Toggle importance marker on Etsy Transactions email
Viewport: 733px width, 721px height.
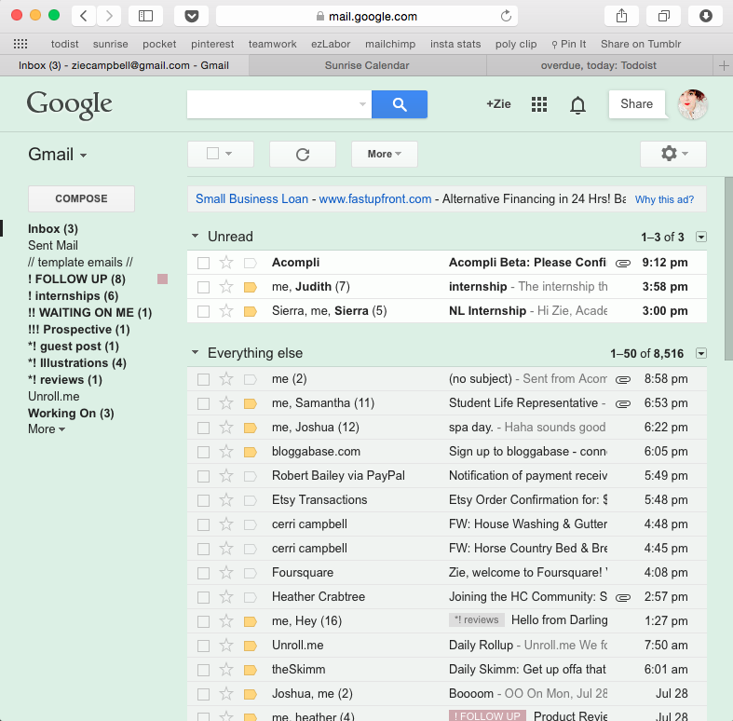tap(251, 500)
